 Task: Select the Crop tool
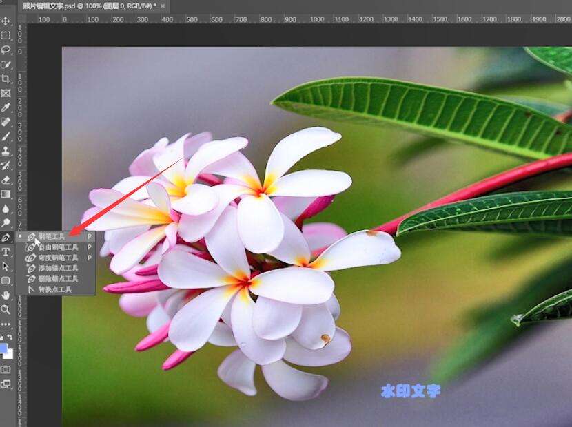pyautogui.click(x=6, y=79)
